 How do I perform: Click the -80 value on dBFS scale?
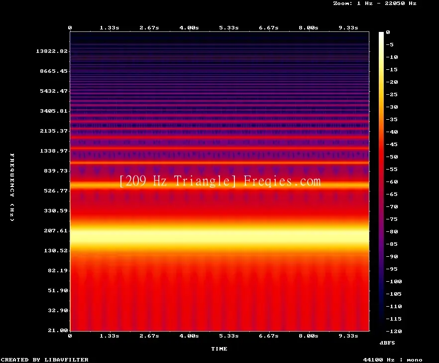(x=392, y=231)
